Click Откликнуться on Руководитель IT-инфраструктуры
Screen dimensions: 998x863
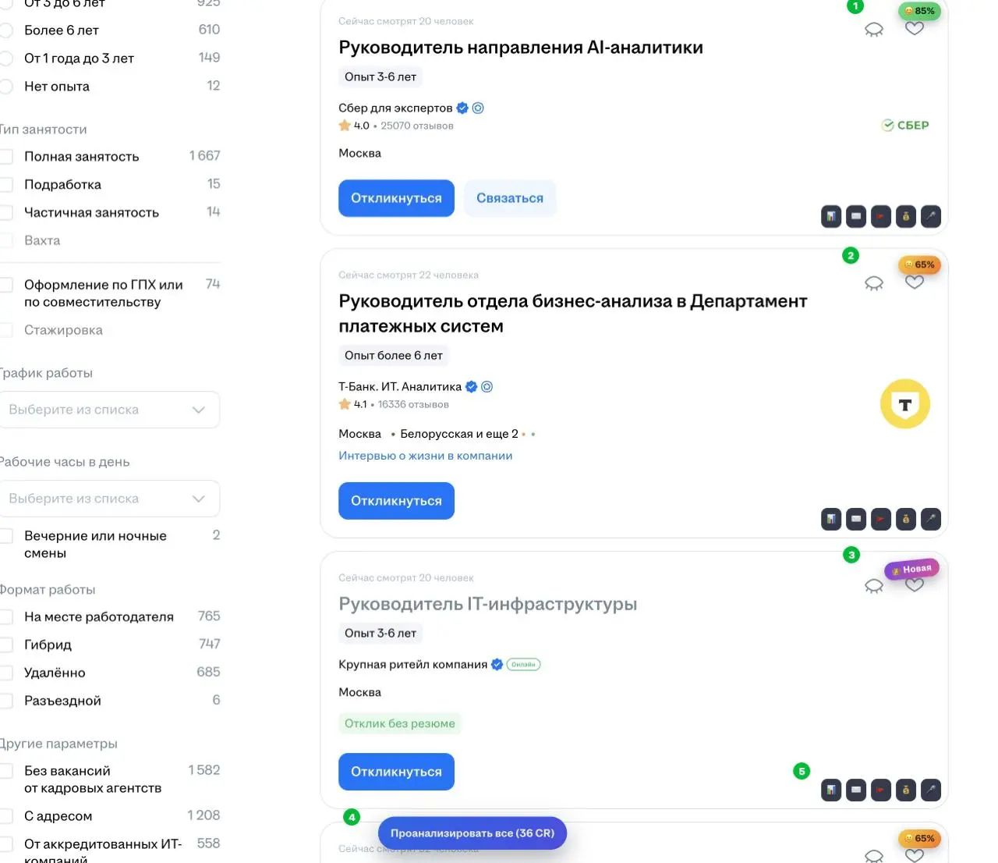[396, 771]
